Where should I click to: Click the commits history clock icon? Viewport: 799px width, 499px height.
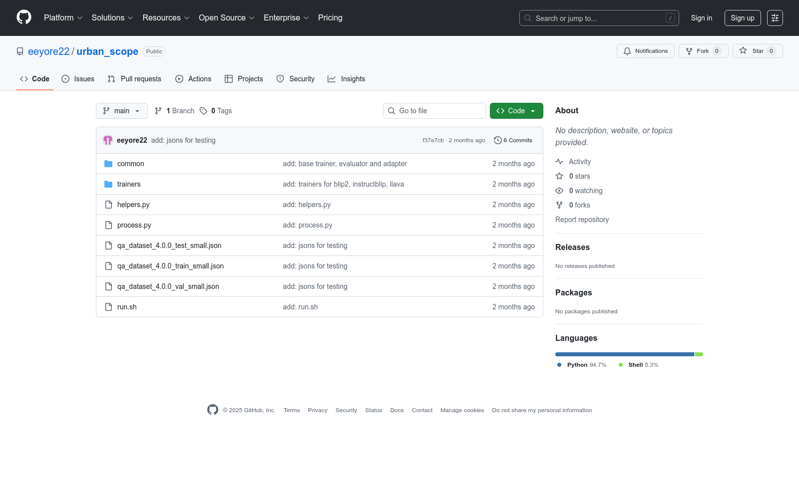tap(497, 140)
